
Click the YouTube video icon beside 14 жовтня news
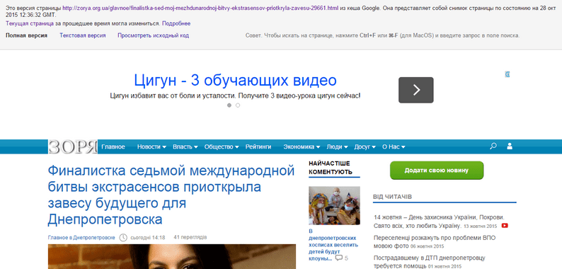(x=505, y=226)
